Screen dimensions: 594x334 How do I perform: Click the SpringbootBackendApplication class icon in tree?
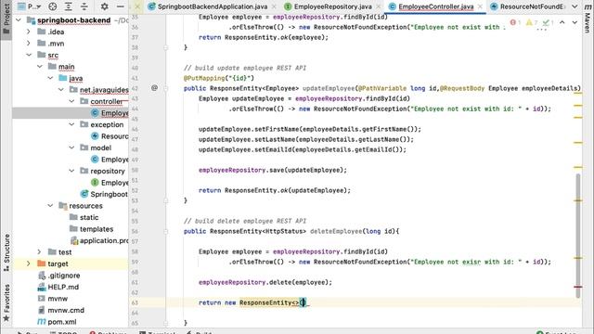click(x=84, y=194)
